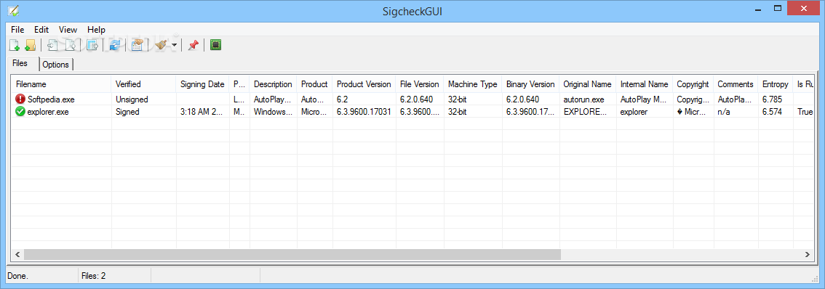Click the Binary Version column header

(x=530, y=84)
